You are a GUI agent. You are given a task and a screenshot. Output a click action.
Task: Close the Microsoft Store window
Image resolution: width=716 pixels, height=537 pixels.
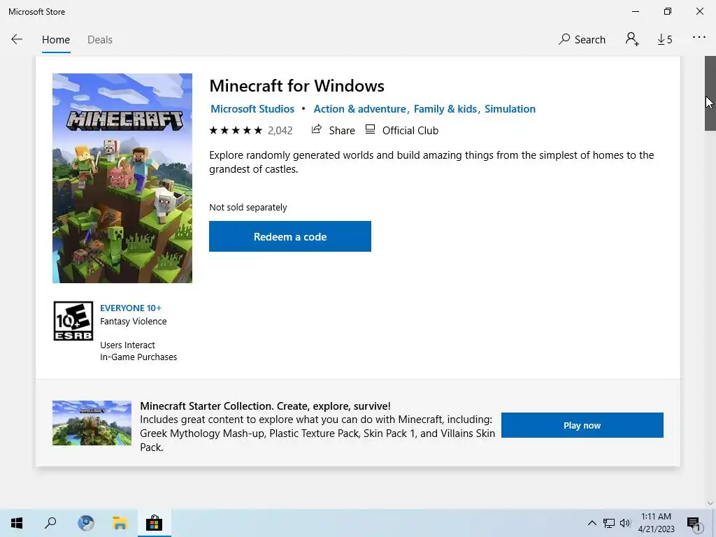coord(699,11)
